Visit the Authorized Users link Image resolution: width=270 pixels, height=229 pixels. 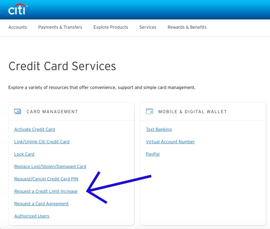[x=32, y=216]
